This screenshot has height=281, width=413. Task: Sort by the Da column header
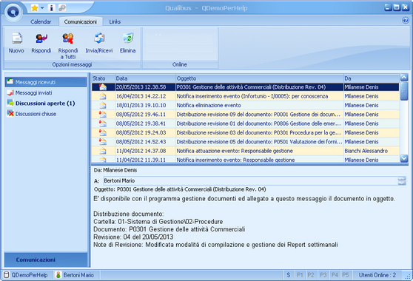click(372, 78)
